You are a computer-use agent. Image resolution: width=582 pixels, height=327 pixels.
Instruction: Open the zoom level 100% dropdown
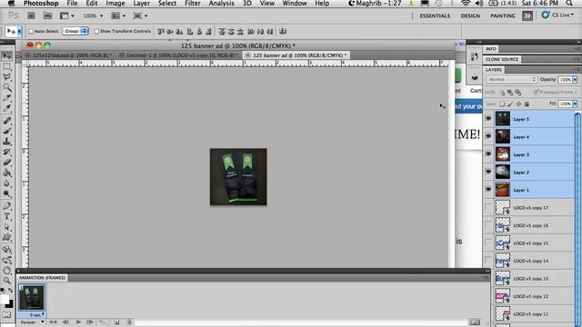(93, 16)
